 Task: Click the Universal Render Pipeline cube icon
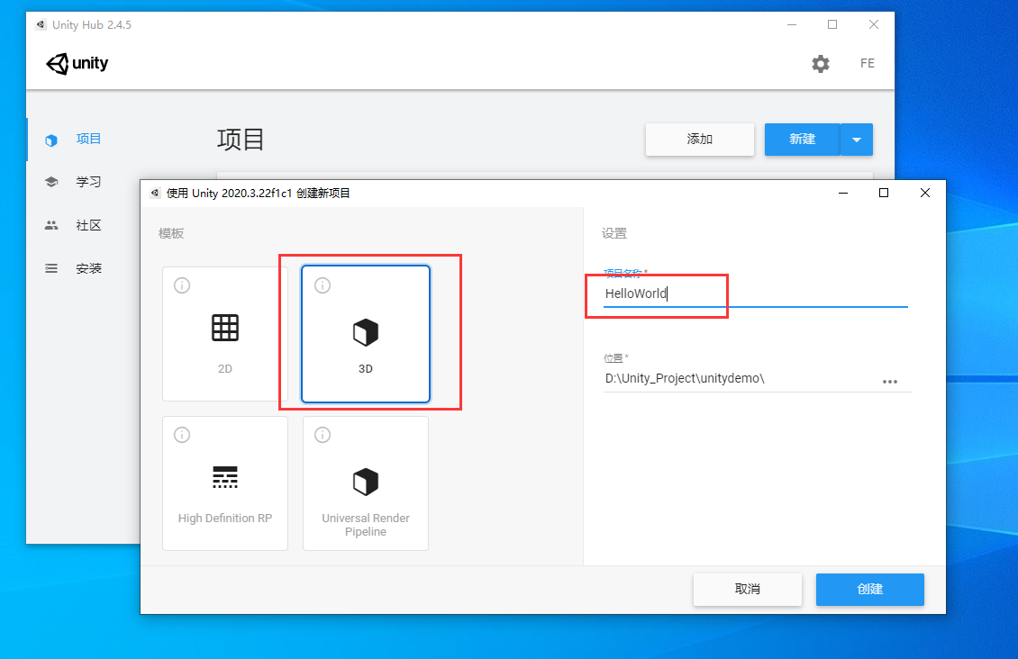(x=366, y=482)
